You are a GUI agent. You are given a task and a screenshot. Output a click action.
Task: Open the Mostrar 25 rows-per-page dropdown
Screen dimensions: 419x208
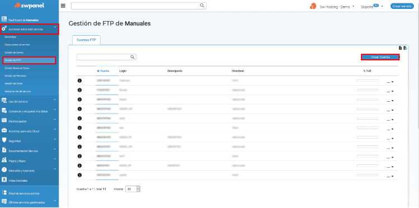(132, 189)
